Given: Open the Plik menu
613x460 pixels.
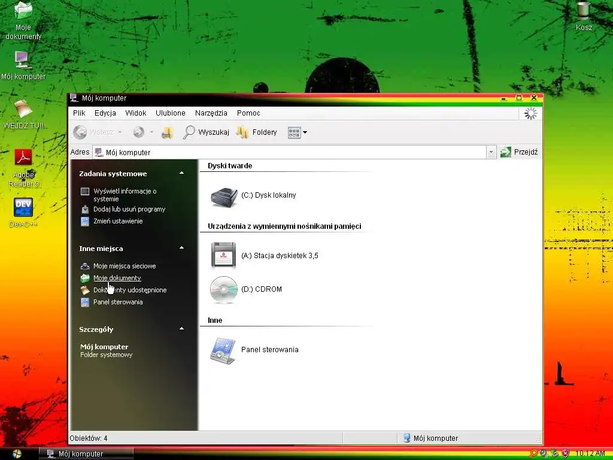Looking at the screenshot, I should (79, 113).
